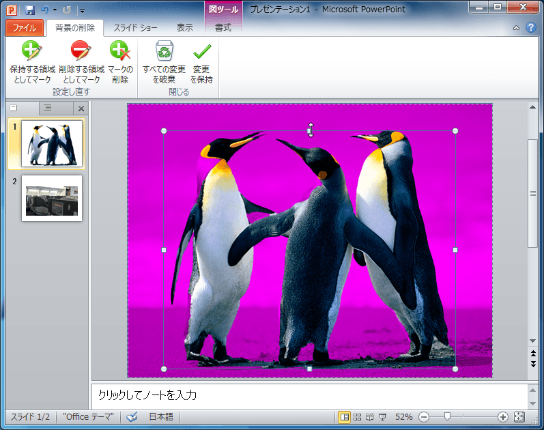Expand the Customize Quick Access Toolbar dropdown
This screenshot has height=430, width=544.
coord(82,10)
